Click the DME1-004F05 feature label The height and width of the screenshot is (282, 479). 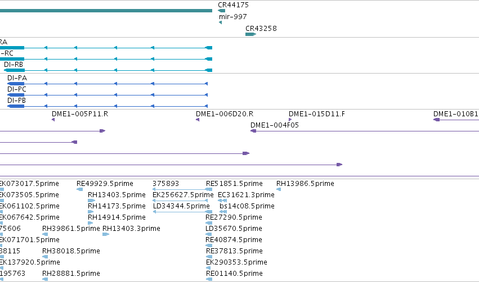[274, 125]
